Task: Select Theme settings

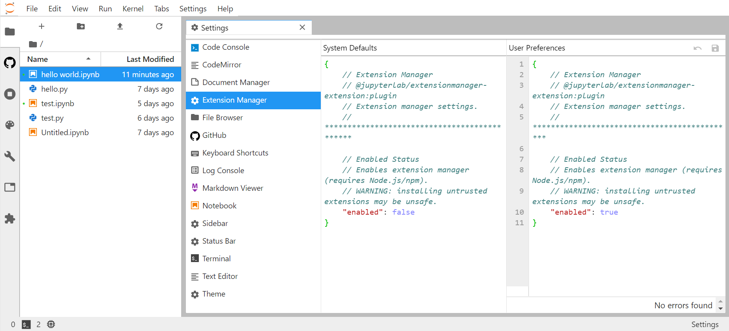Action: coord(253,294)
